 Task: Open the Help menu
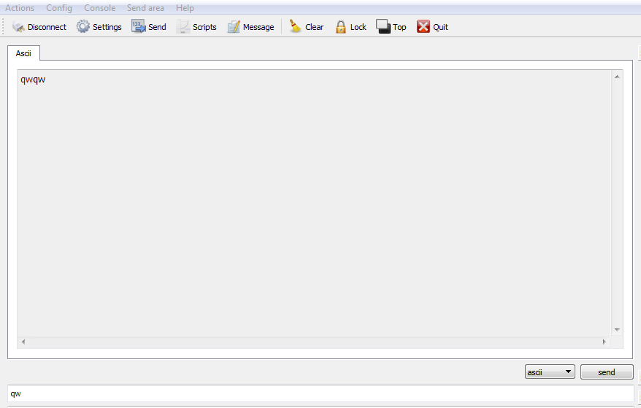[x=185, y=8]
